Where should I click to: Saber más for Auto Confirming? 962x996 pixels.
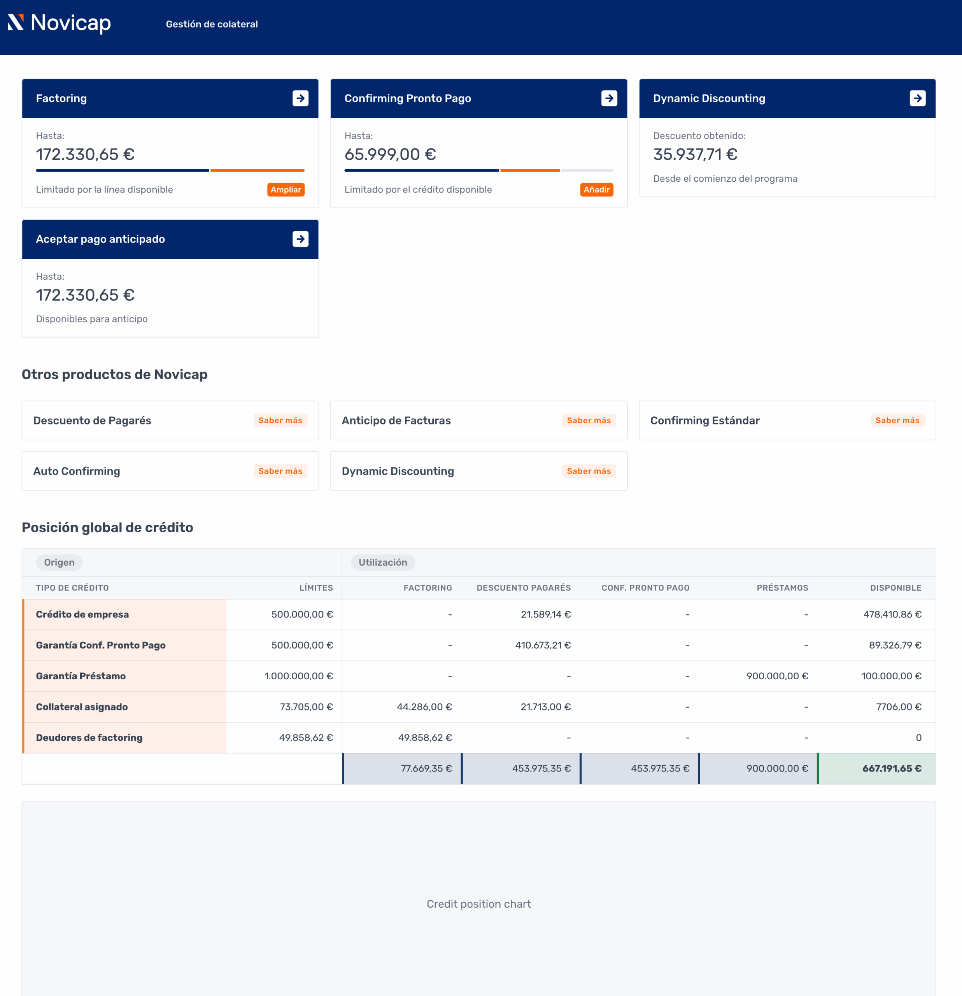280,471
